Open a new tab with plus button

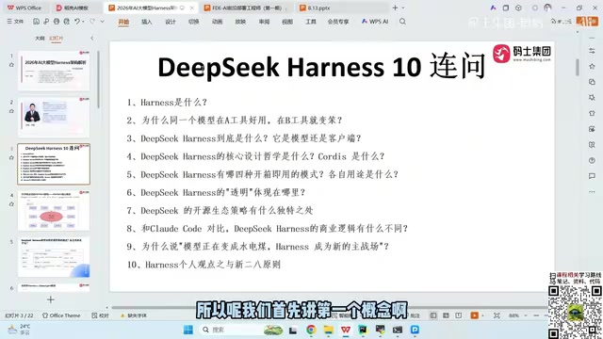click(x=395, y=8)
